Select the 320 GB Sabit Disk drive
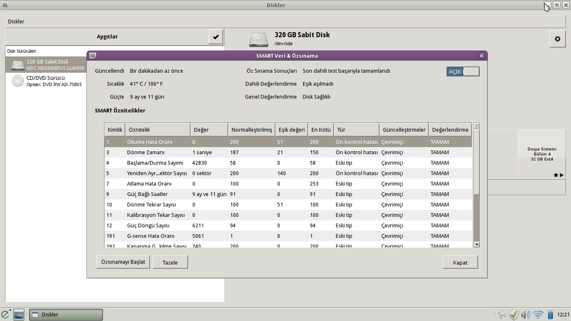 pyautogui.click(x=46, y=65)
